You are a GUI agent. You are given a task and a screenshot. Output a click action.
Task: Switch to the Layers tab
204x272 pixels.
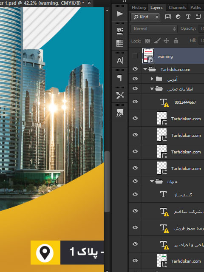(x=156, y=8)
